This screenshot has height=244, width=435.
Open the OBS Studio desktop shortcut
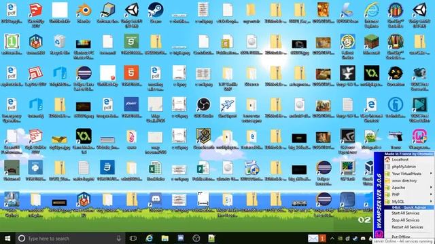click(203, 104)
